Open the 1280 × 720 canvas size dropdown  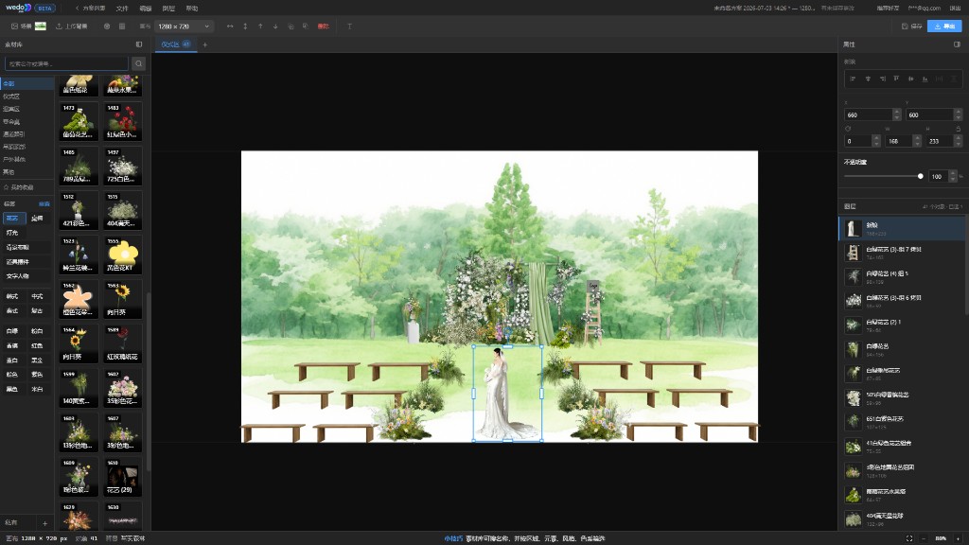185,26
